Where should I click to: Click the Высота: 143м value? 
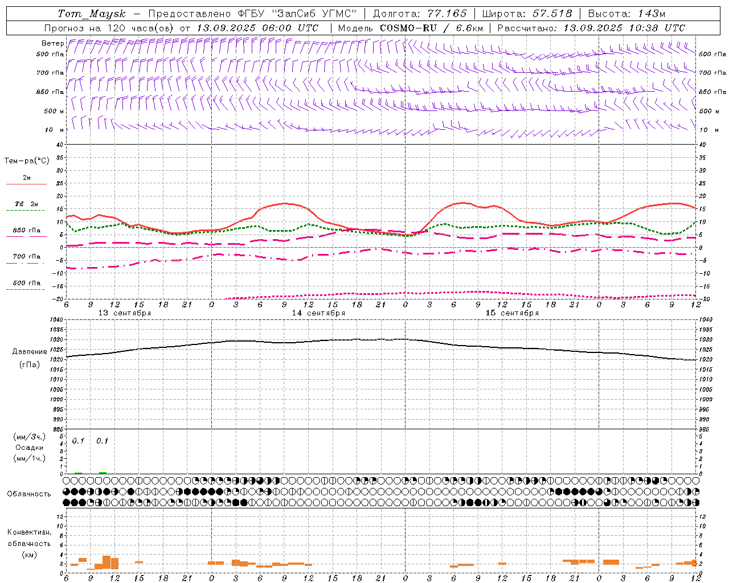(626, 14)
